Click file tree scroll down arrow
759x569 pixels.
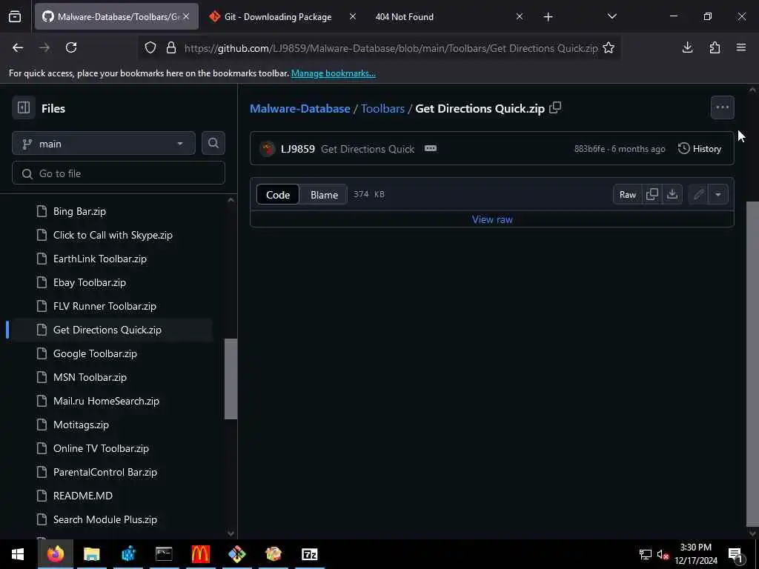click(231, 533)
